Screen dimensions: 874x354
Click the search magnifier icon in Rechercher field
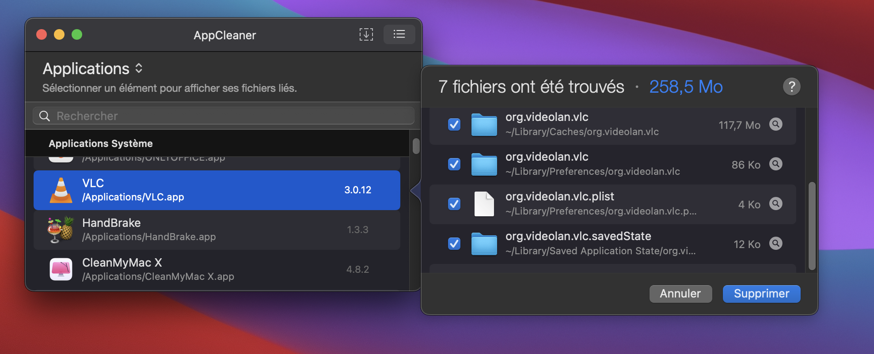[x=45, y=116]
